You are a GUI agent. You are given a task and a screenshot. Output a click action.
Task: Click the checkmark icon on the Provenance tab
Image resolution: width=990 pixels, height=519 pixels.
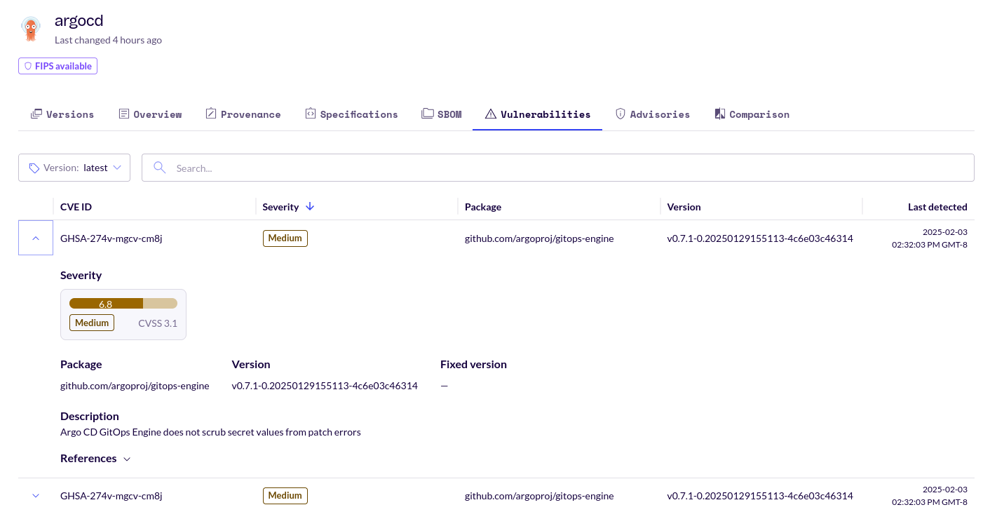[210, 113]
